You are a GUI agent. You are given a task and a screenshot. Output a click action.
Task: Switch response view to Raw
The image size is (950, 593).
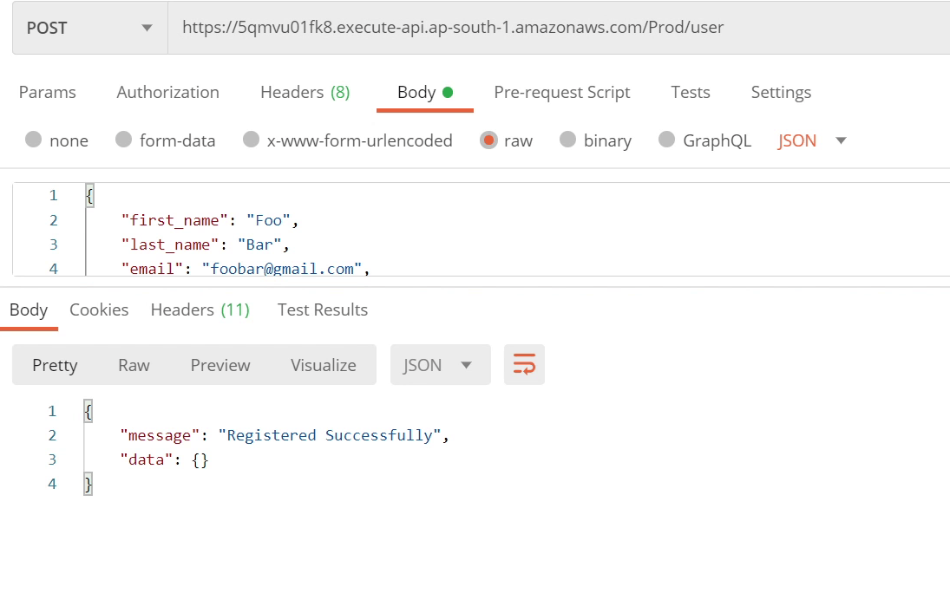click(x=134, y=365)
